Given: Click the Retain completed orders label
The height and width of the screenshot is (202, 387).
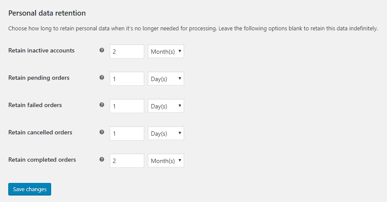Looking at the screenshot, I should 42,160.
